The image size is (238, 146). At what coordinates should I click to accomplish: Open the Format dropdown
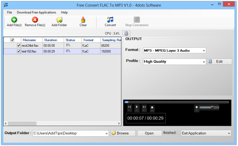coord(204,51)
